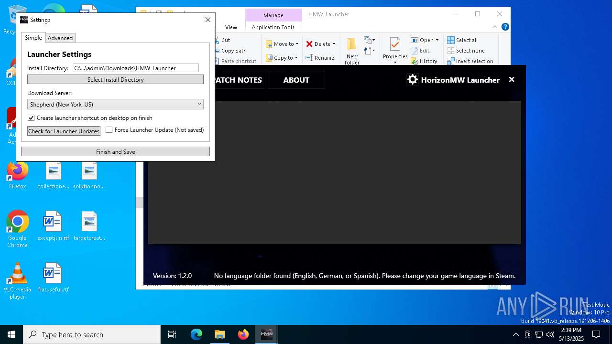Open Firefox from the taskbar
Image resolution: width=612 pixels, height=344 pixels.
[x=243, y=334]
